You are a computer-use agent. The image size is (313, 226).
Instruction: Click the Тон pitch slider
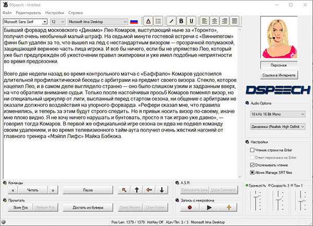[301, 201]
